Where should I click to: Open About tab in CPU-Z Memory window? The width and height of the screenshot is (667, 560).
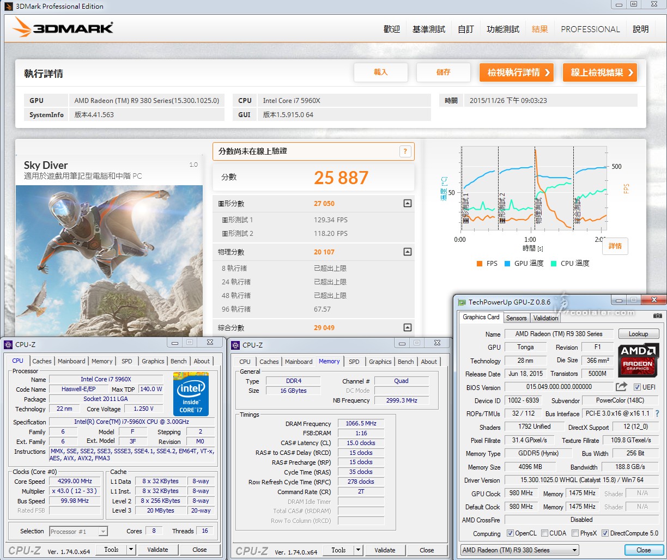pyautogui.click(x=429, y=362)
